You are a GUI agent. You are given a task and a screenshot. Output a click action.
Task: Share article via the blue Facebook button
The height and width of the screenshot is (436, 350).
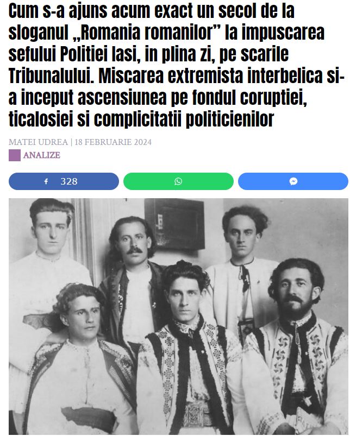coord(64,181)
